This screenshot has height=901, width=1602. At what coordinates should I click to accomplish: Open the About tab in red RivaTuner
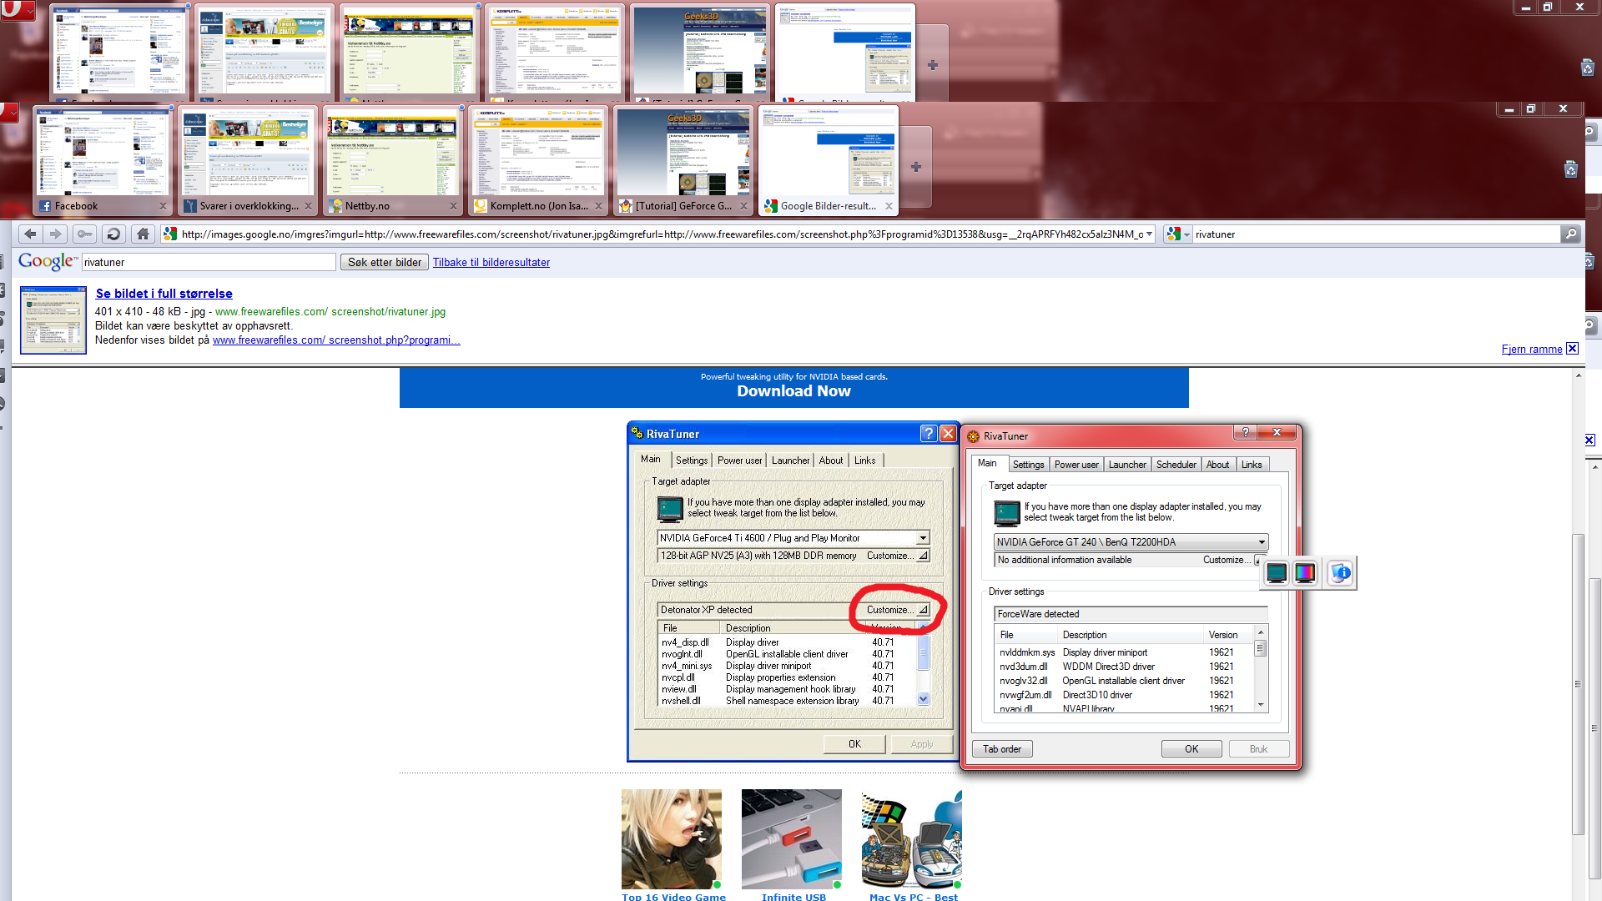[x=1217, y=465]
